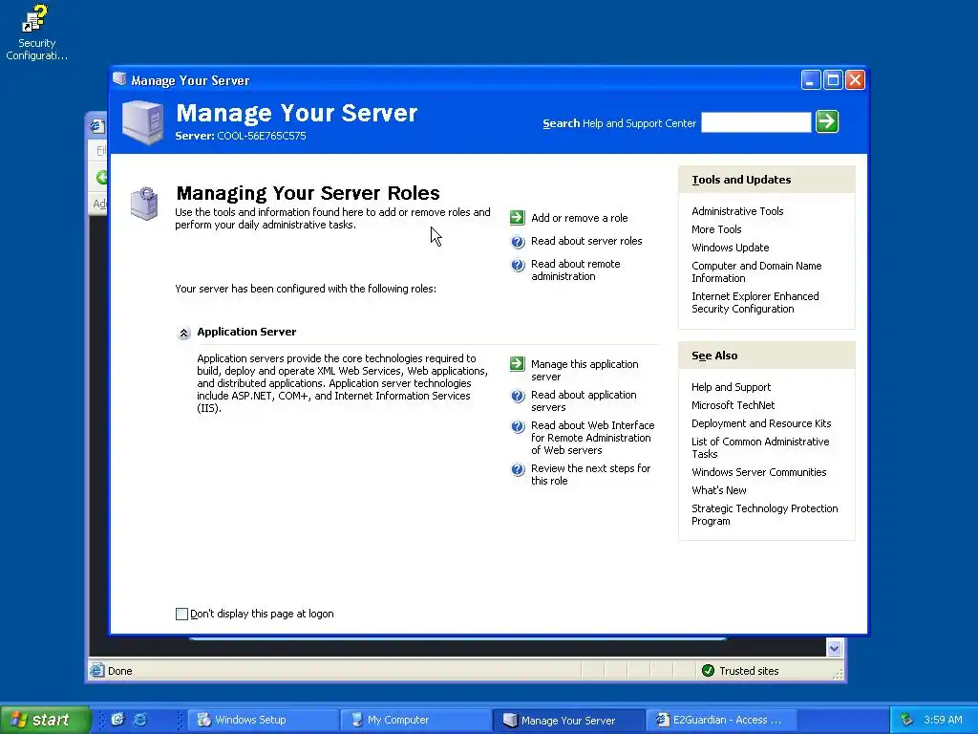The image size is (978, 734).
Task: Click Manage Your Server taskbar button
Action: pyautogui.click(x=569, y=720)
